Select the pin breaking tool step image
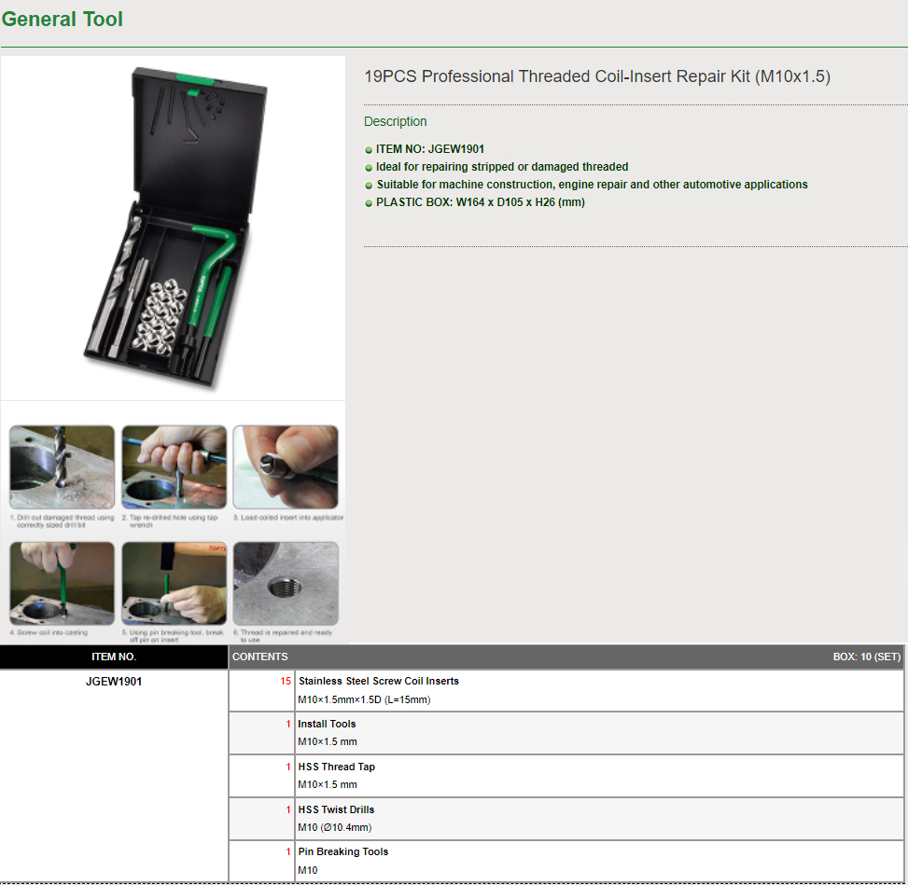The height and width of the screenshot is (885, 908). click(174, 584)
